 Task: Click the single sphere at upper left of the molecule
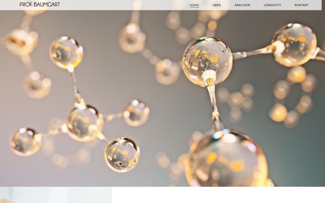66,53
